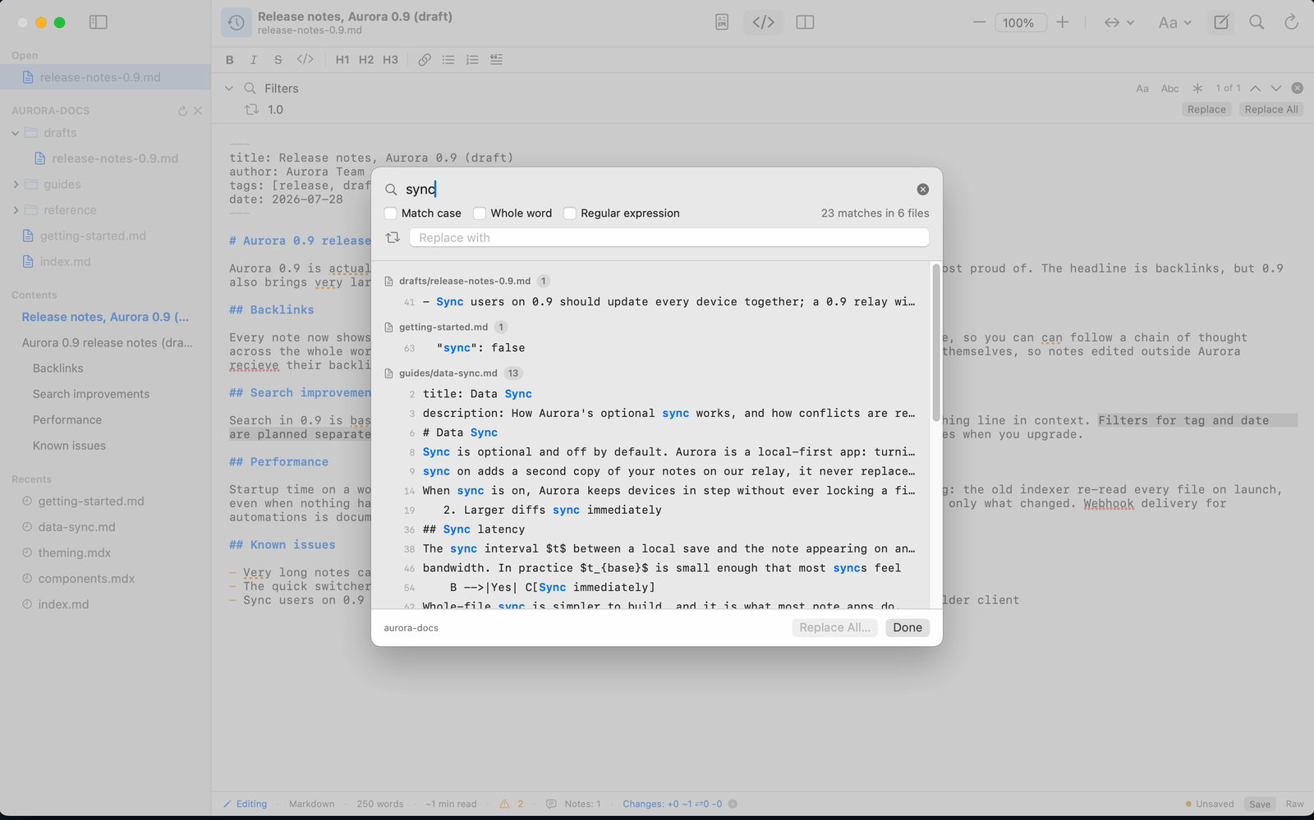The width and height of the screenshot is (1314, 820).
Task: Open guides/data-sync.md results header
Action: (448, 373)
